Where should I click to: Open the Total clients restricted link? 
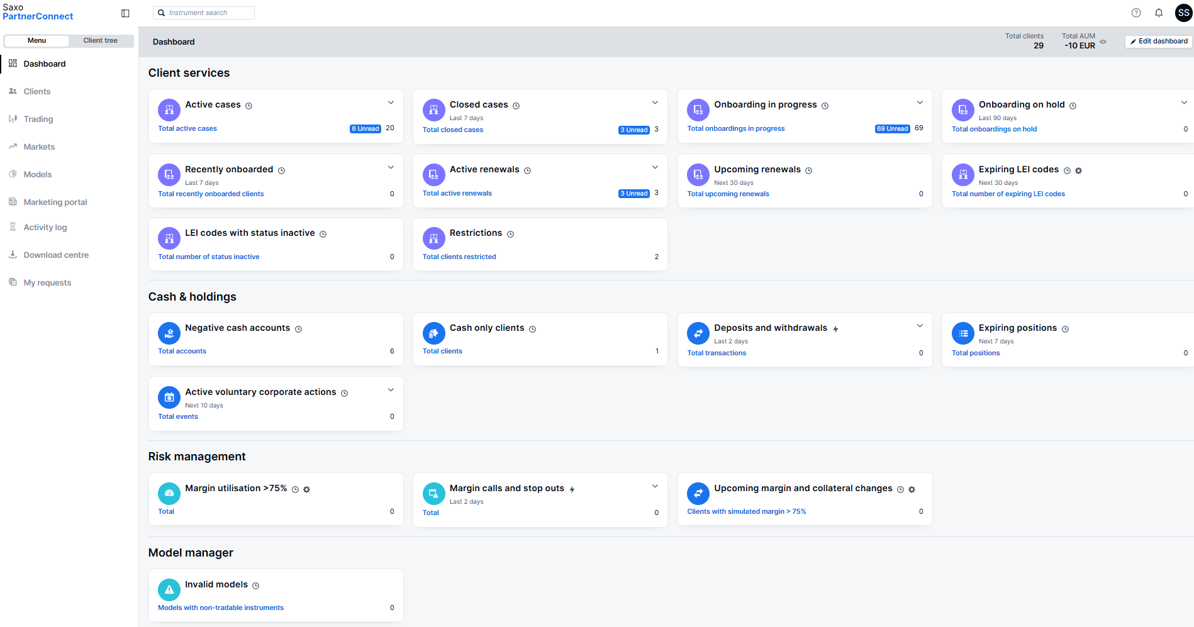pos(459,257)
